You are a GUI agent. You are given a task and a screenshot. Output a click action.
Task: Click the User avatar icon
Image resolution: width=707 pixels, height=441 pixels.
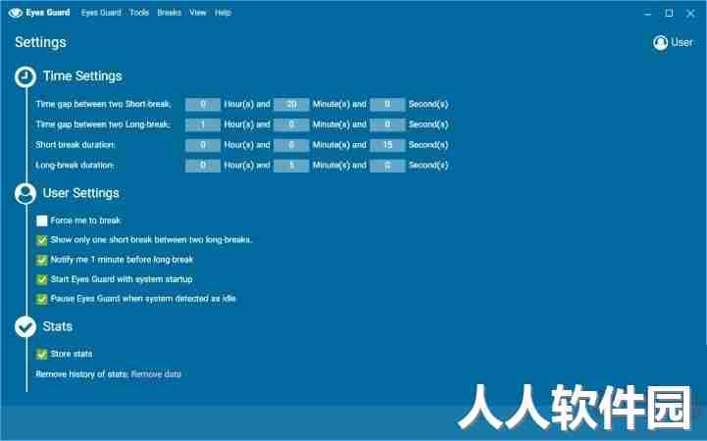click(x=661, y=43)
